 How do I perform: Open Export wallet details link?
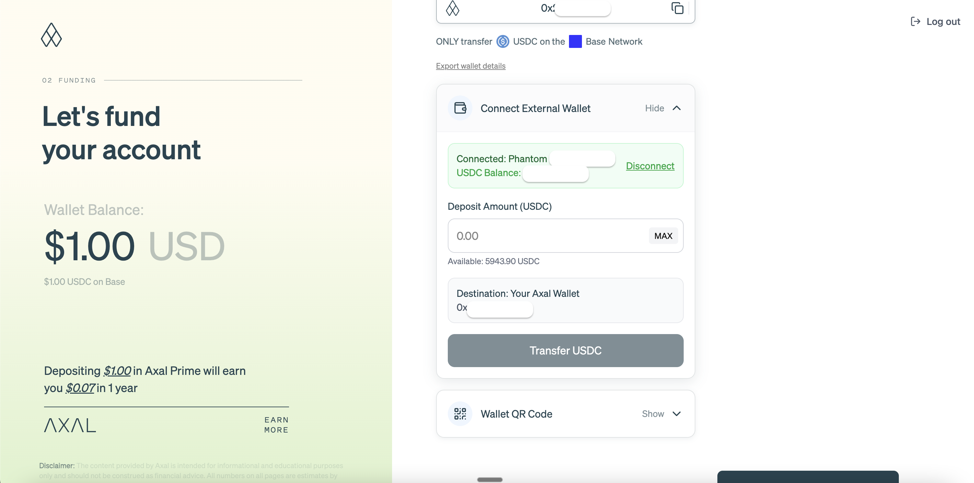point(470,66)
